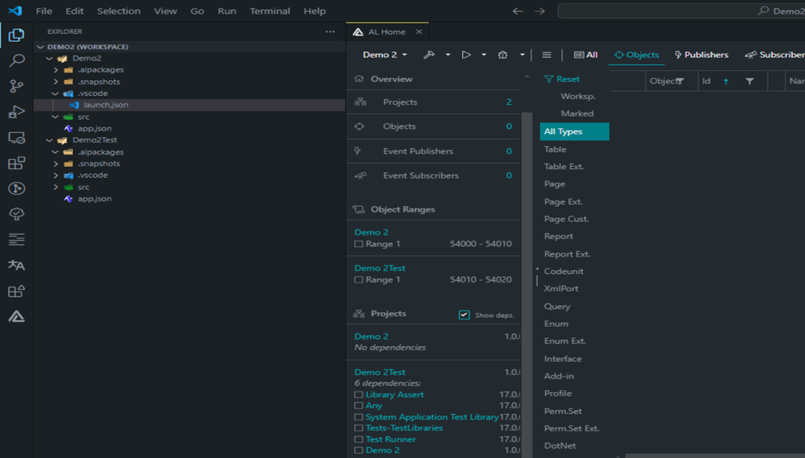The width and height of the screenshot is (805, 458).
Task: Expand the first .alpackages folder under Demo2
Action: [56, 70]
